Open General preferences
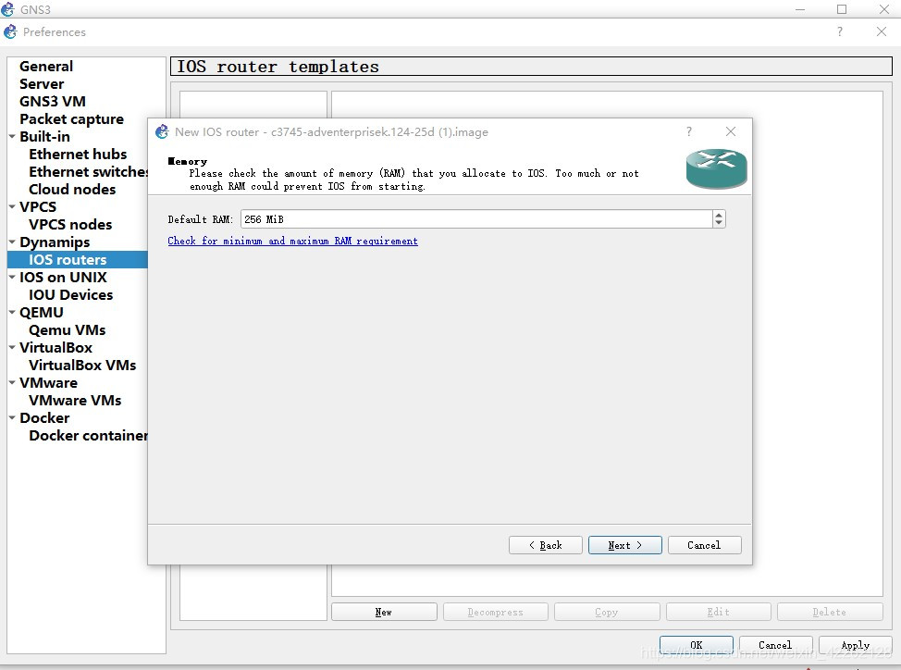This screenshot has height=670, width=901. pyautogui.click(x=46, y=66)
